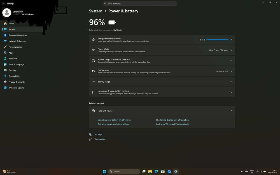
Task: Click the battery icon beside 96%
Action: [x=112, y=22]
